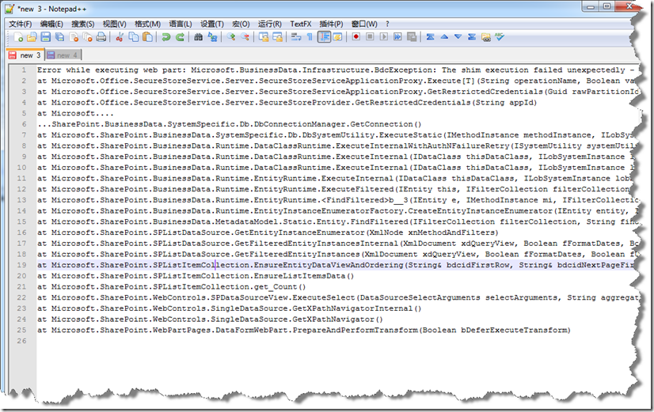Image resolution: width=654 pixels, height=412 pixels.
Task: Click the folder with glasses toolbar icon
Action: pyautogui.click(x=486, y=37)
